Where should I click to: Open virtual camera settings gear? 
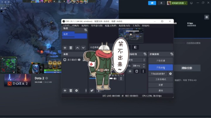pyautogui.click(x=170, y=74)
